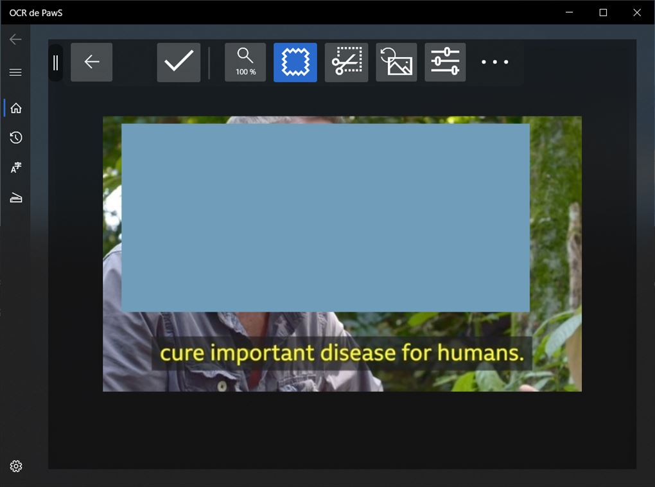This screenshot has width=655, height=487.
Task: Select the scissors crop tool
Action: [347, 62]
